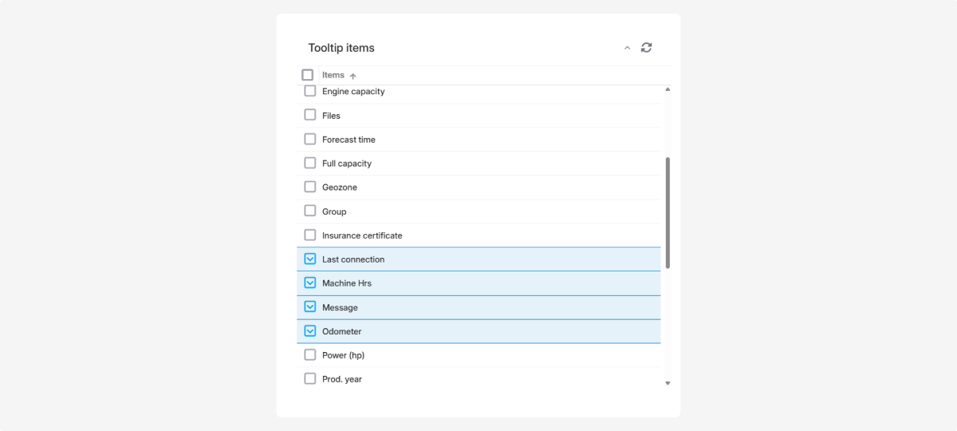
Task: Sort by the Items column arrow
Action: click(x=352, y=76)
